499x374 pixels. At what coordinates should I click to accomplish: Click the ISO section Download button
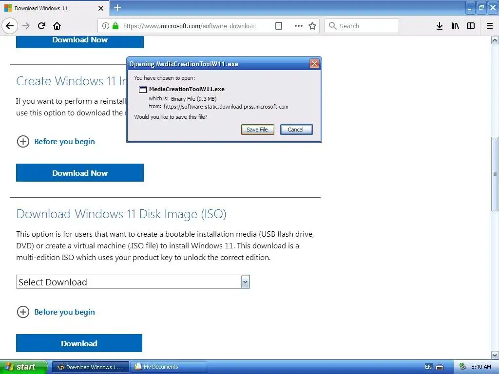(x=79, y=343)
